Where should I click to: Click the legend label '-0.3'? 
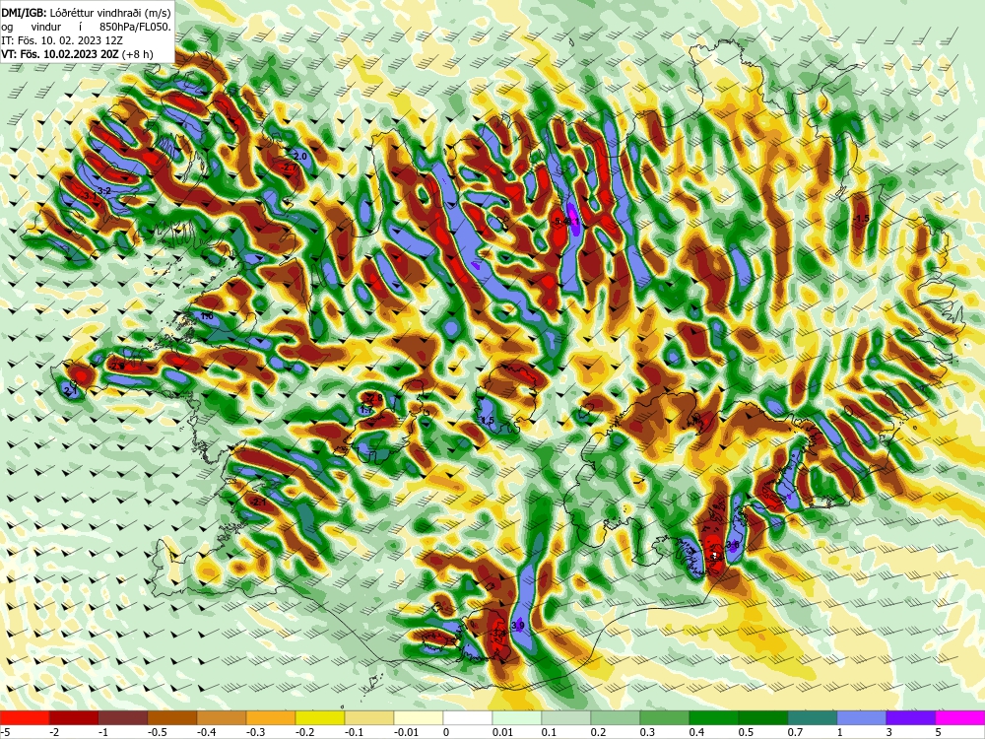tap(256, 732)
